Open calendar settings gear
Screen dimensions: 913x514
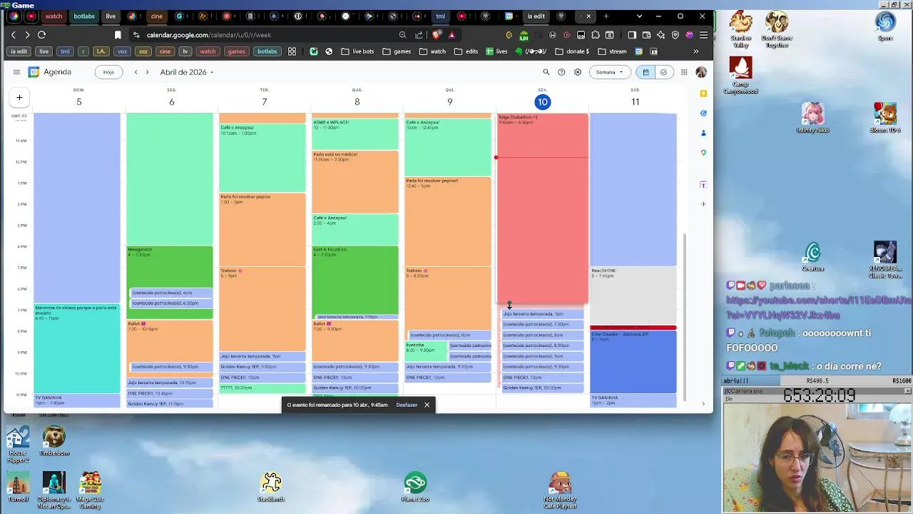coord(578,72)
